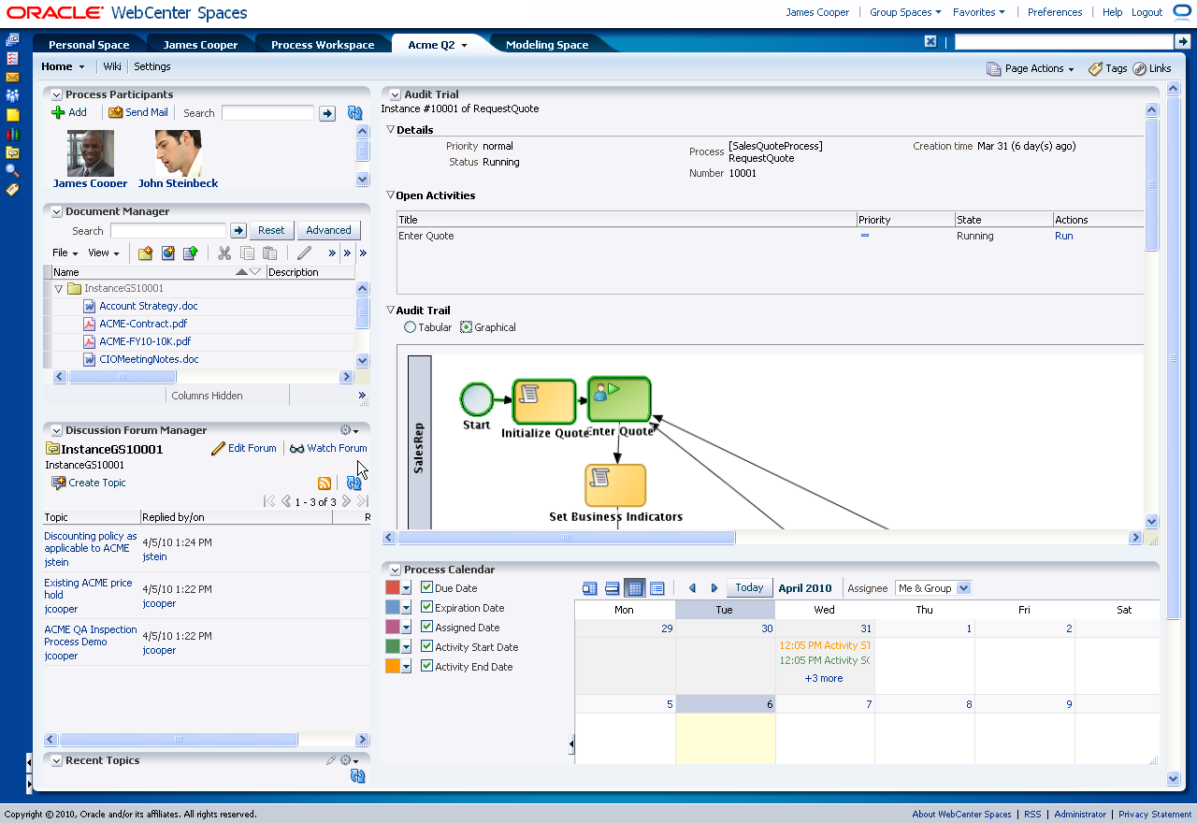Open the File menu in Document Manager
Viewport: 1197px width, 823px height.
65,253
